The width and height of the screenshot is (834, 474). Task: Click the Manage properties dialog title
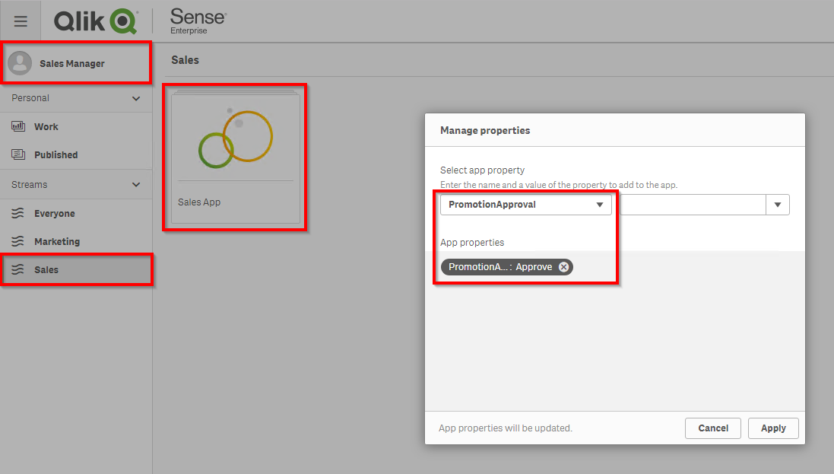click(485, 131)
